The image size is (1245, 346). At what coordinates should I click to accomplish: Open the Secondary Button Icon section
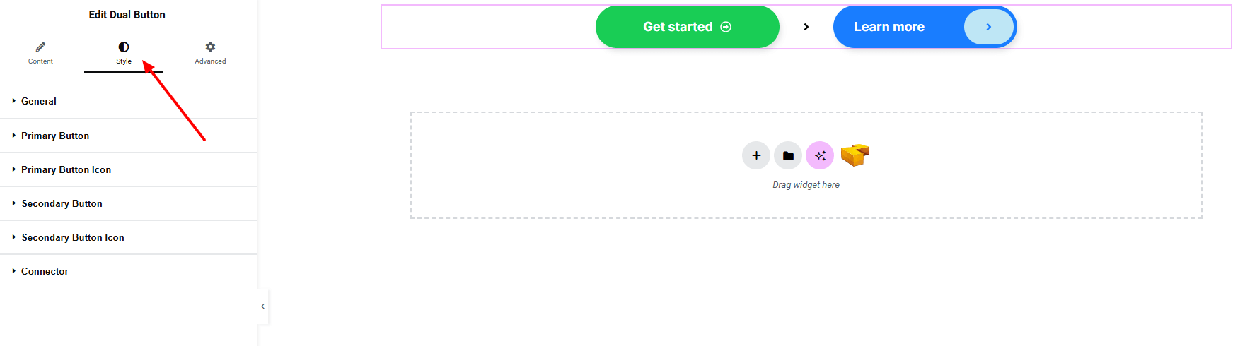pyautogui.click(x=73, y=237)
